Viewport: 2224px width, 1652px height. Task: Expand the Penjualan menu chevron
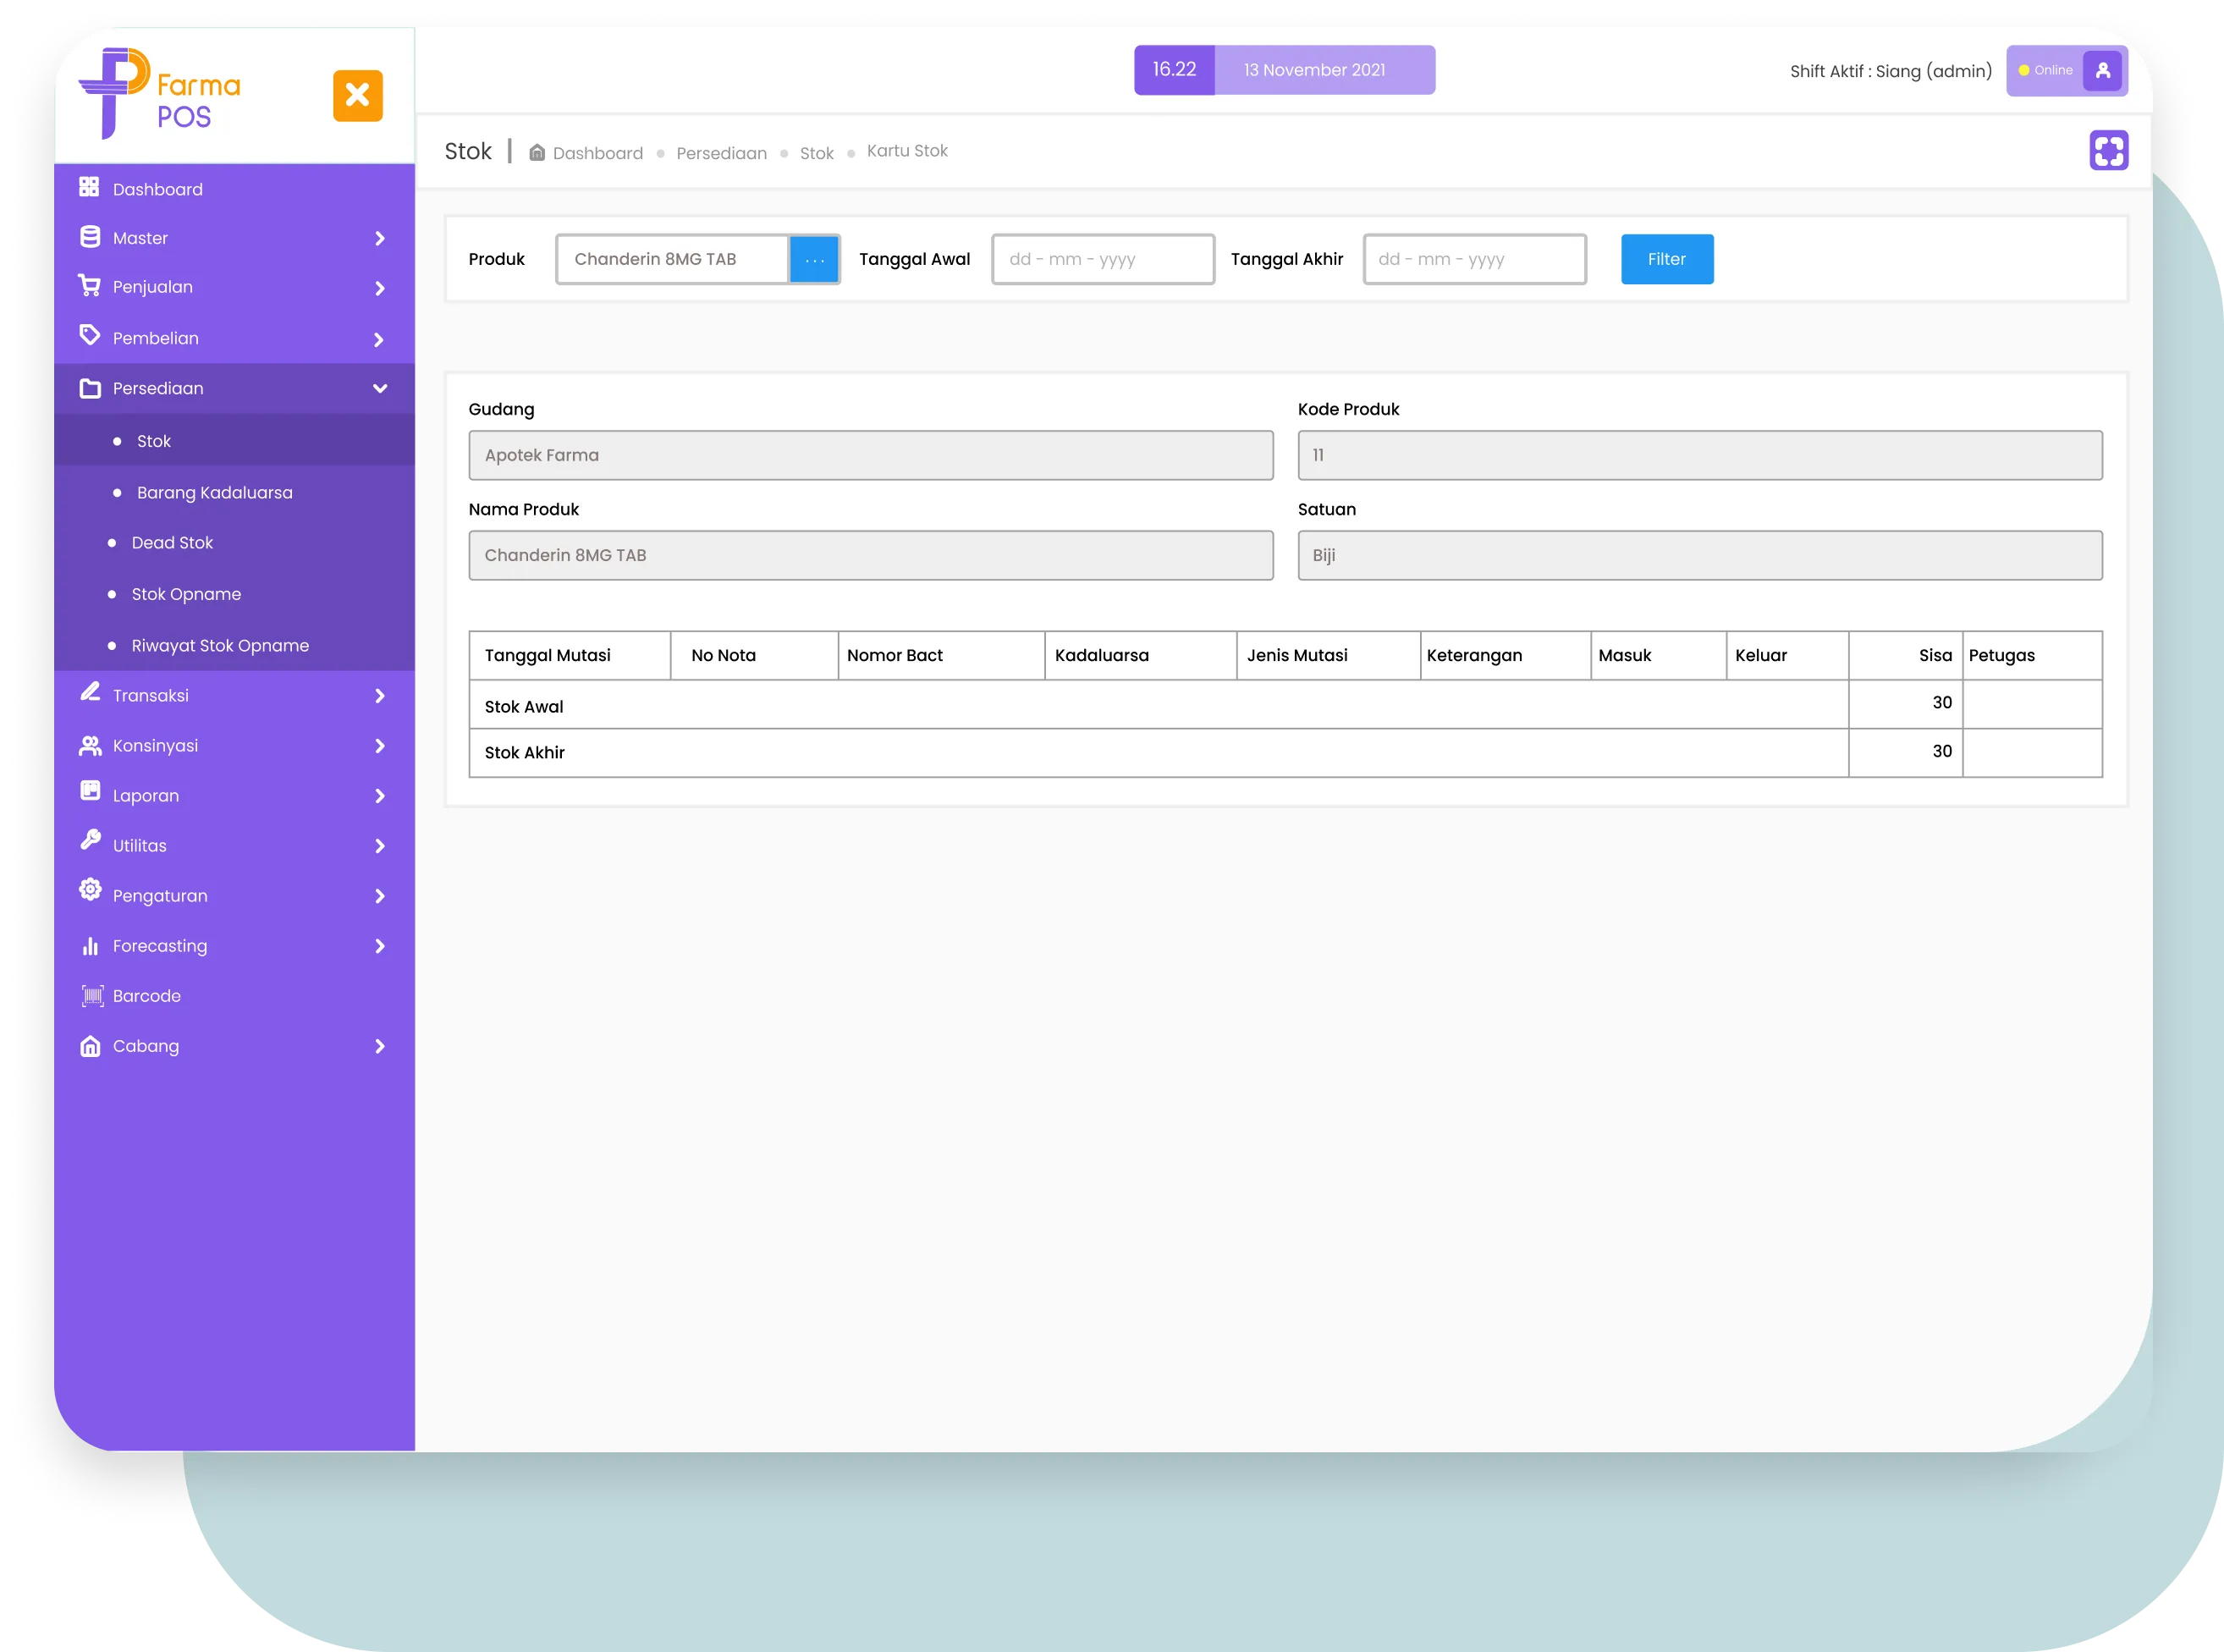pyautogui.click(x=379, y=288)
